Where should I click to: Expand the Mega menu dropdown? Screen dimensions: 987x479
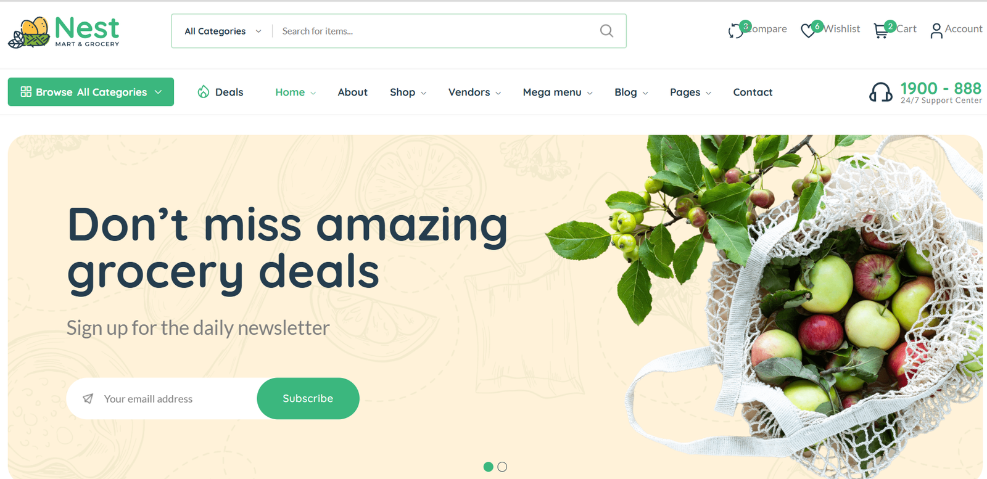[558, 92]
